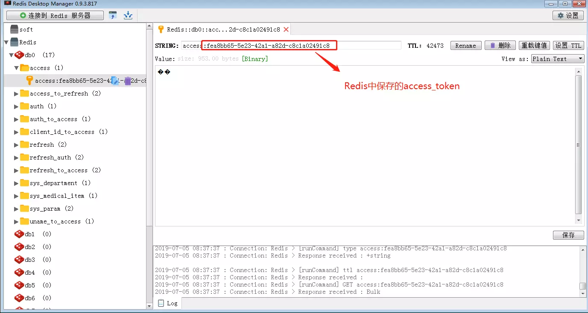588x313 pixels.
Task: Click the tree panel scrollbar down arrow
Action: [149, 306]
